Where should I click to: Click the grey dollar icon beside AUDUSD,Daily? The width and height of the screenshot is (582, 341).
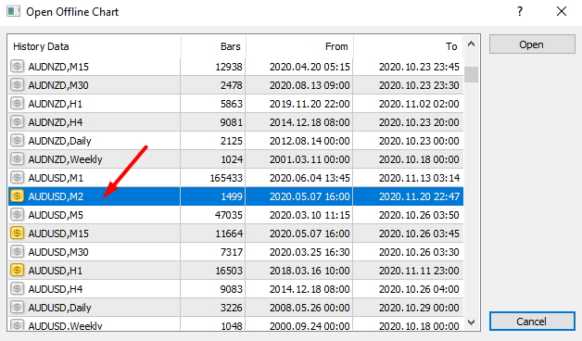[17, 308]
